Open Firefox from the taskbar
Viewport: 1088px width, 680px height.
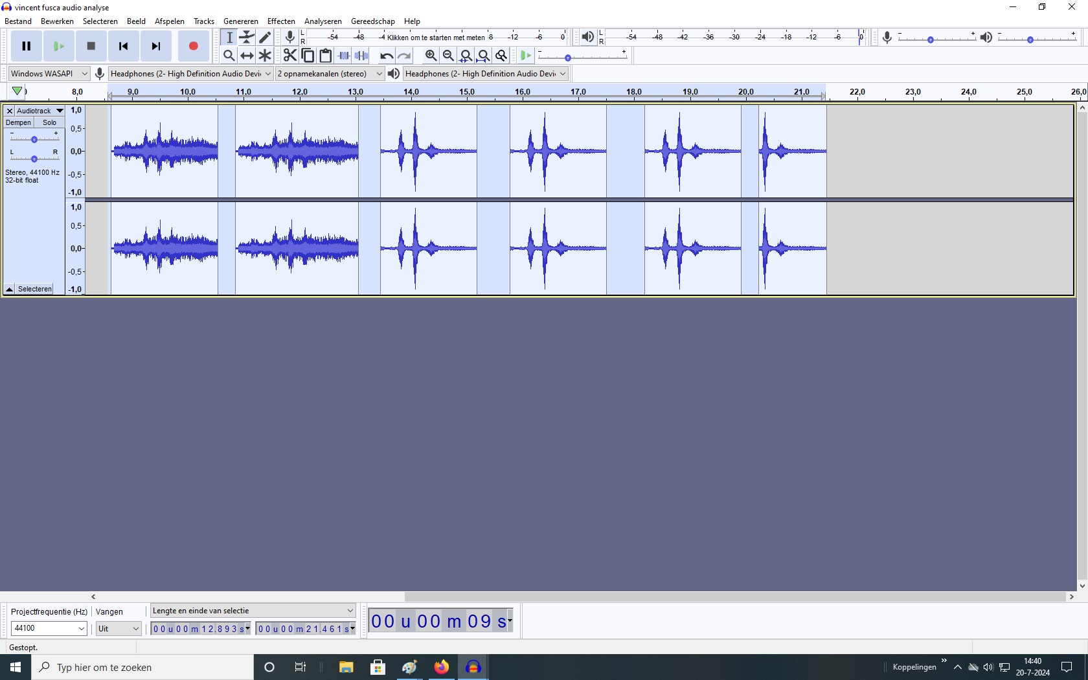coord(441,667)
